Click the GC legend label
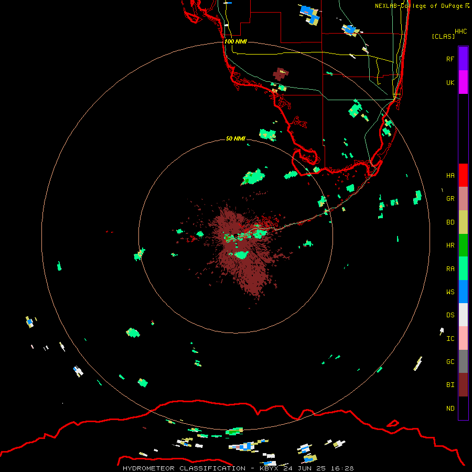The height and width of the screenshot is (472, 472). 450,362
